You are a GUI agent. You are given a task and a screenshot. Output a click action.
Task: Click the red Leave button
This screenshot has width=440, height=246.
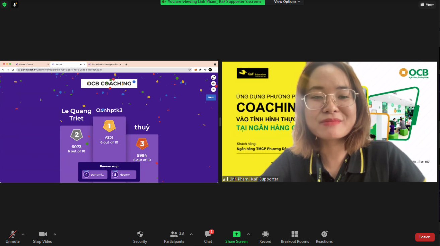(425, 237)
